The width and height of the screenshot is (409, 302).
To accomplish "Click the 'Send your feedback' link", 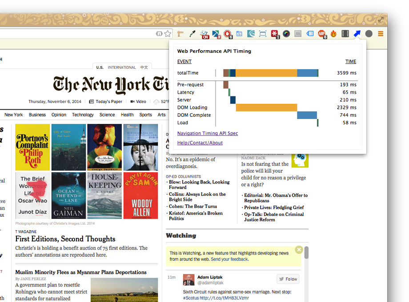I will (x=229, y=259).
